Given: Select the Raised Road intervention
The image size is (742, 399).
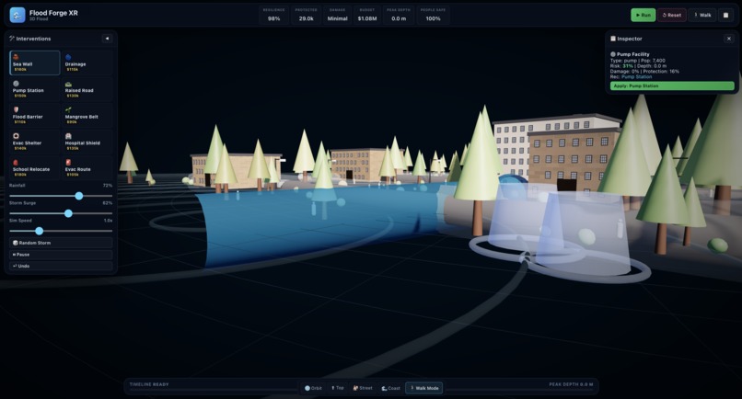Looking at the screenshot, I should coord(87,89).
